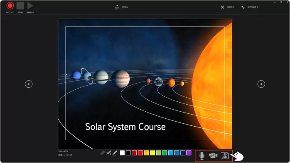This screenshot has width=290, height=163.
Task: Choose the white ink color swatch
Action: (122, 153)
